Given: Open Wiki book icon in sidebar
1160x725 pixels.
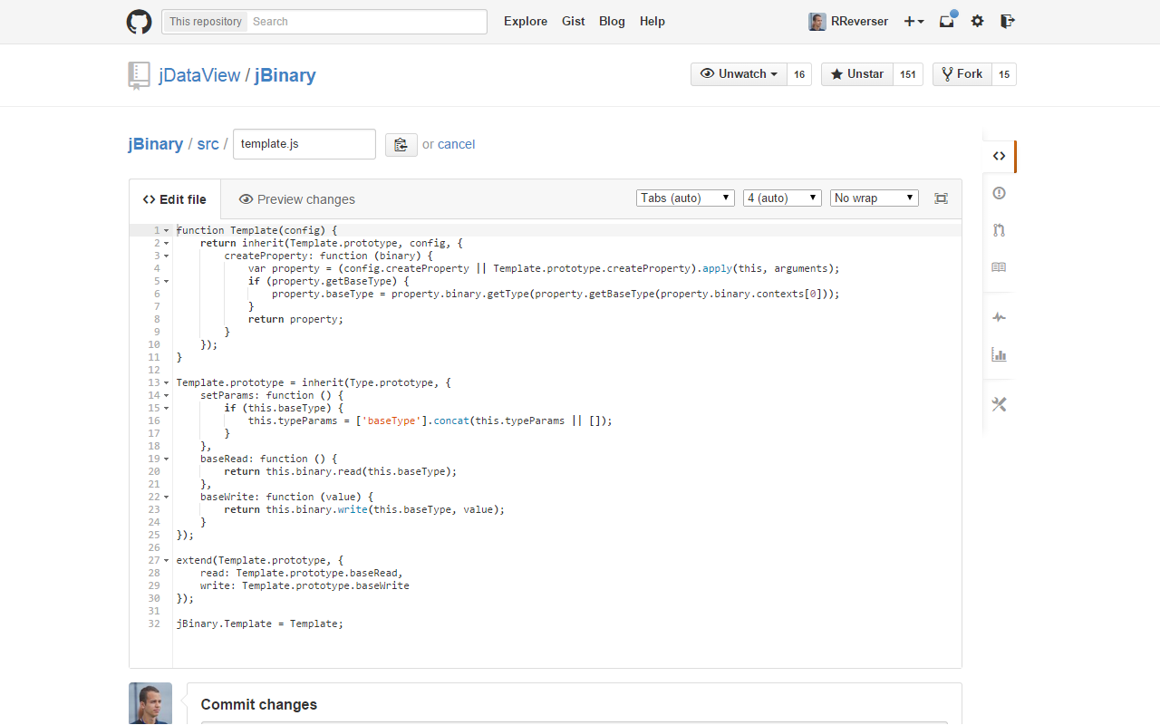Looking at the screenshot, I should coord(999,267).
